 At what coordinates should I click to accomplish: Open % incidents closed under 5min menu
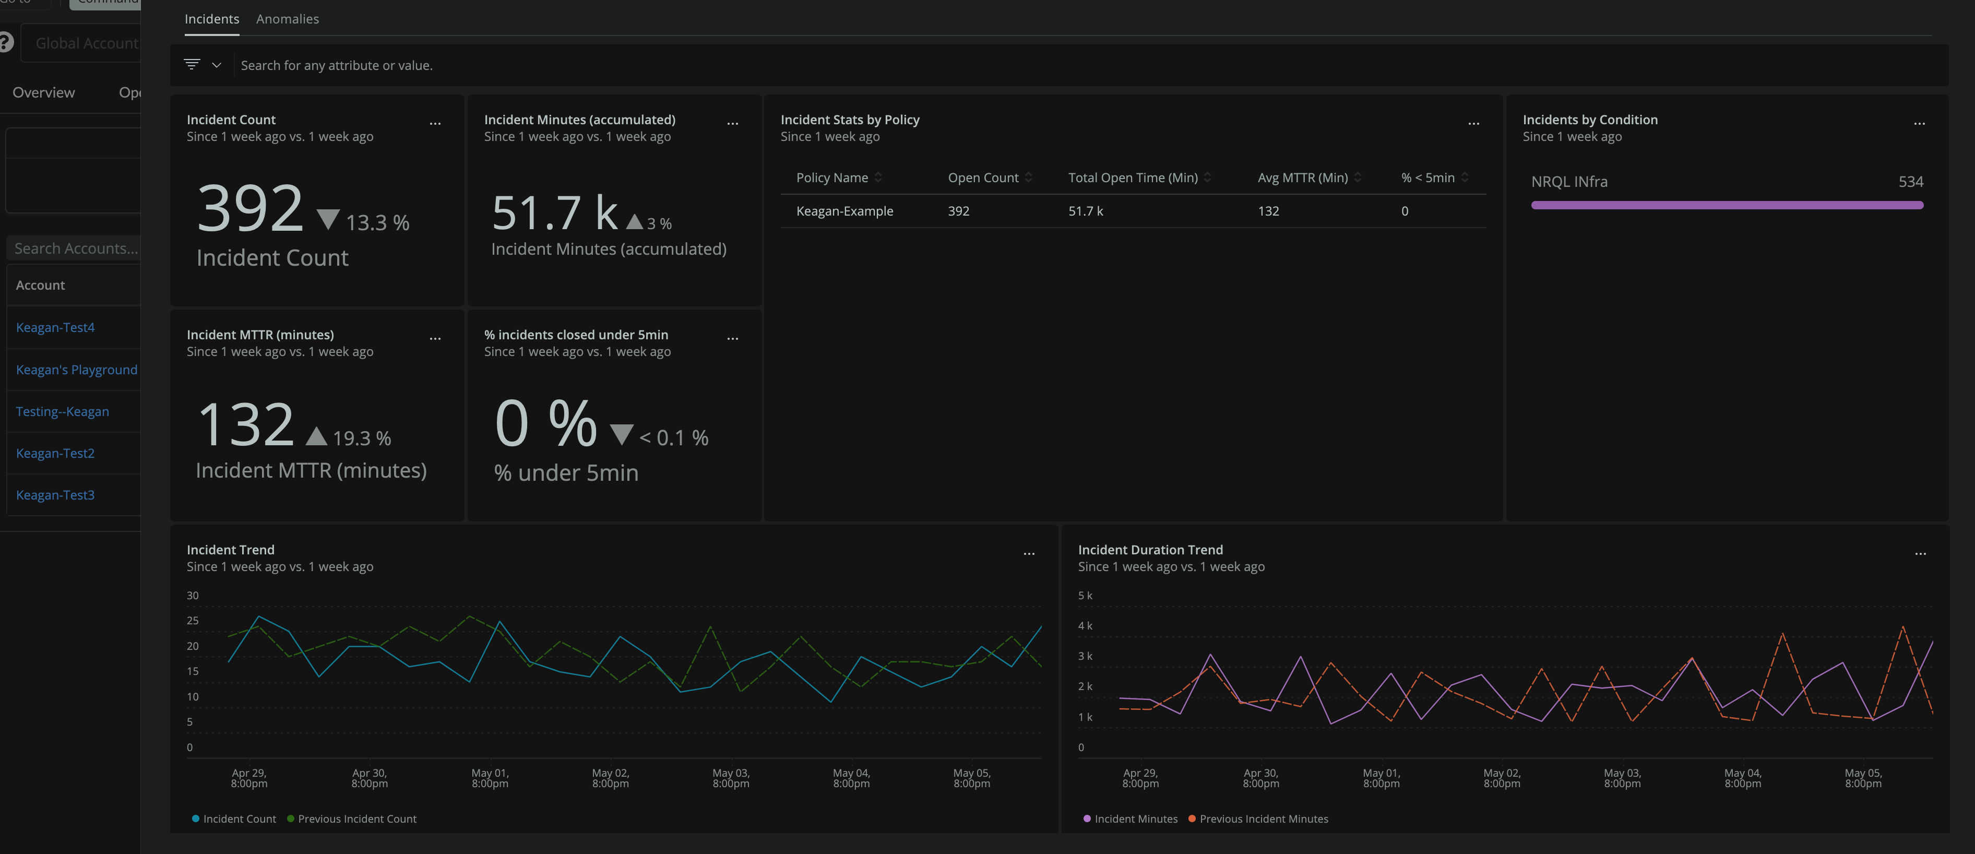[732, 338]
